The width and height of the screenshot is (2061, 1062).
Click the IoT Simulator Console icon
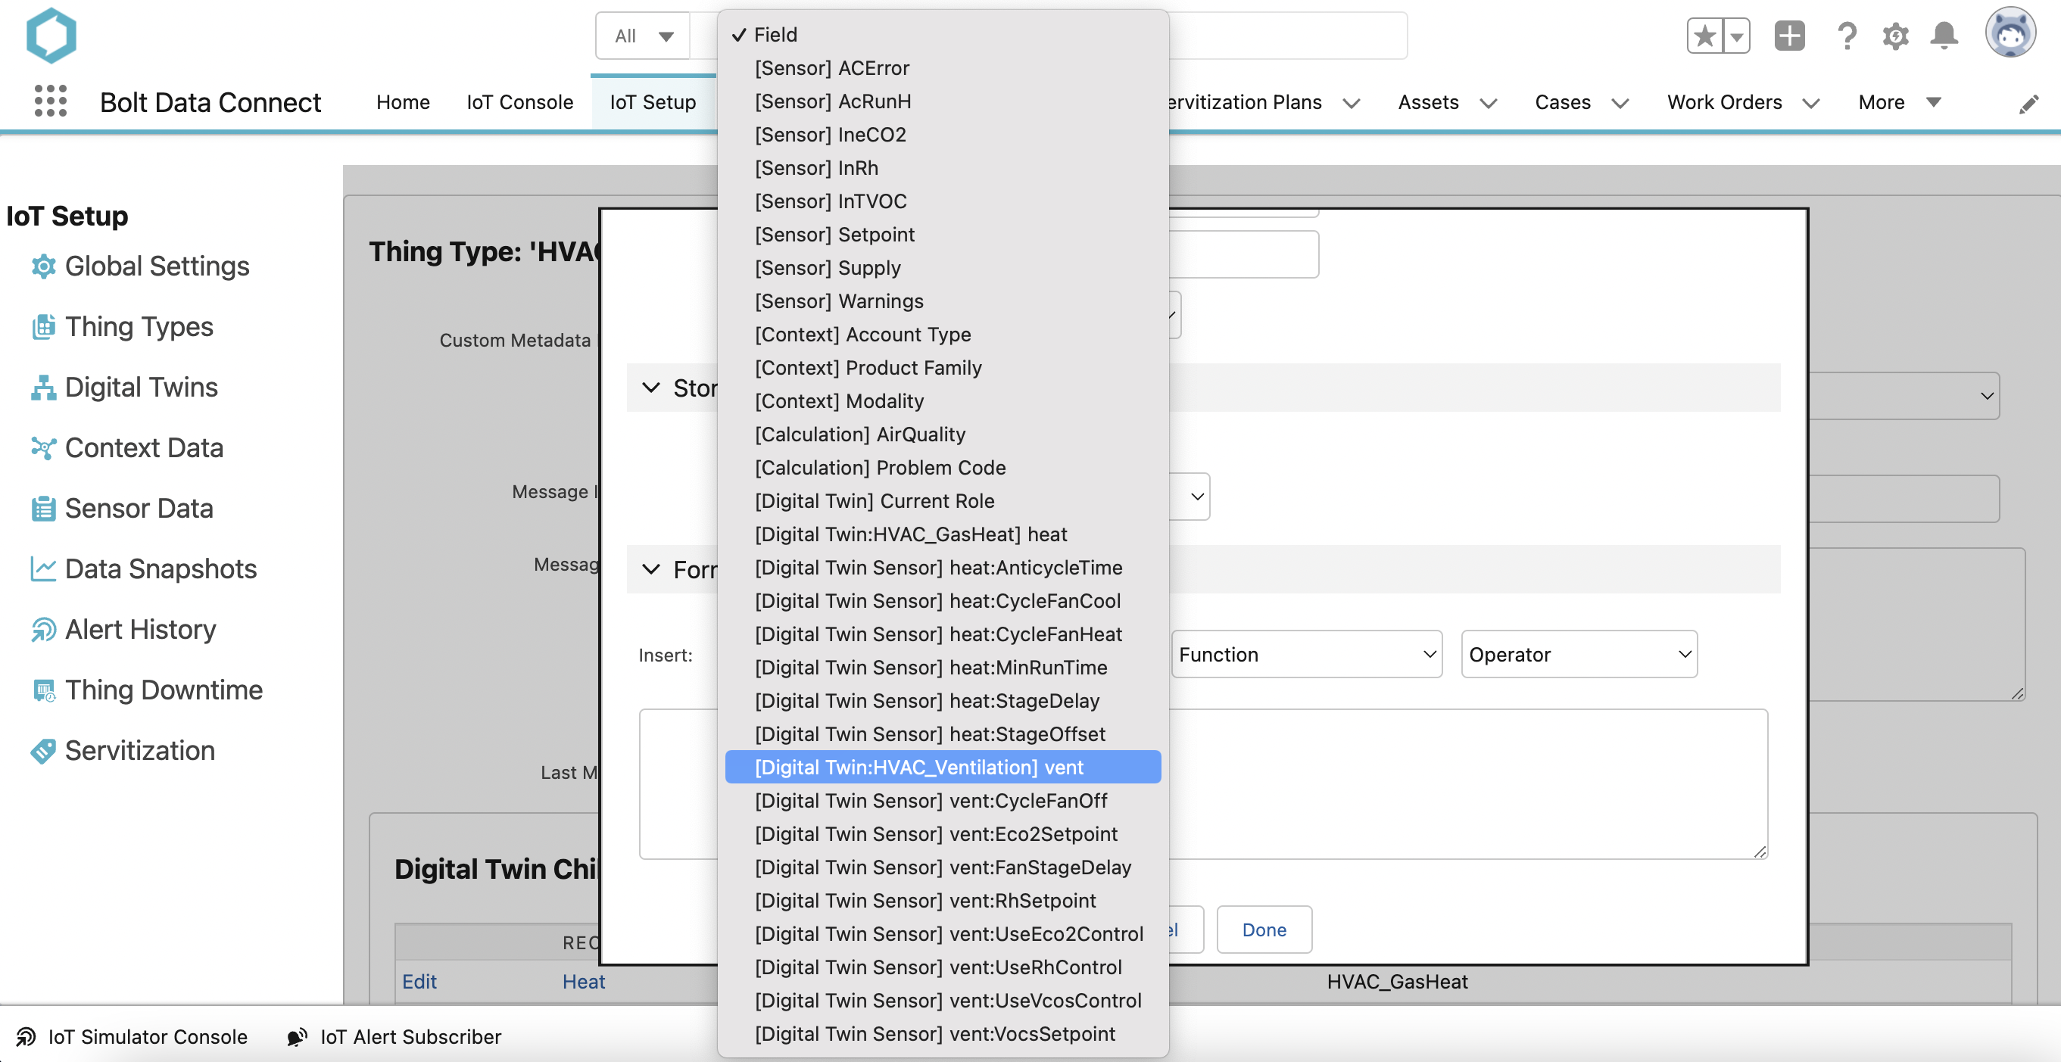tap(26, 1036)
